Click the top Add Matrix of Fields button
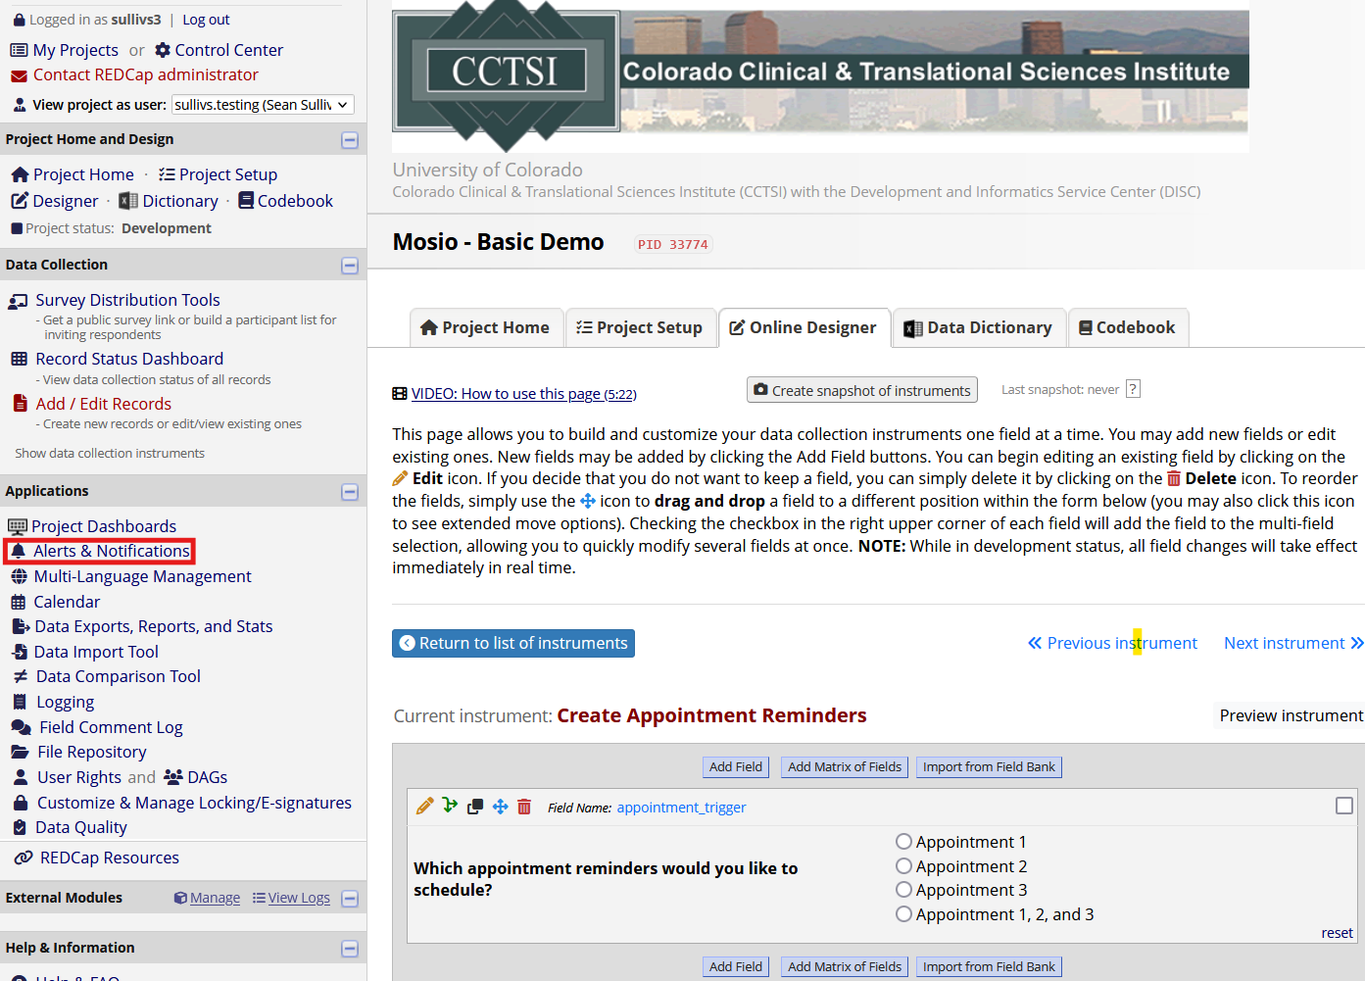1365x981 pixels. tap(845, 767)
